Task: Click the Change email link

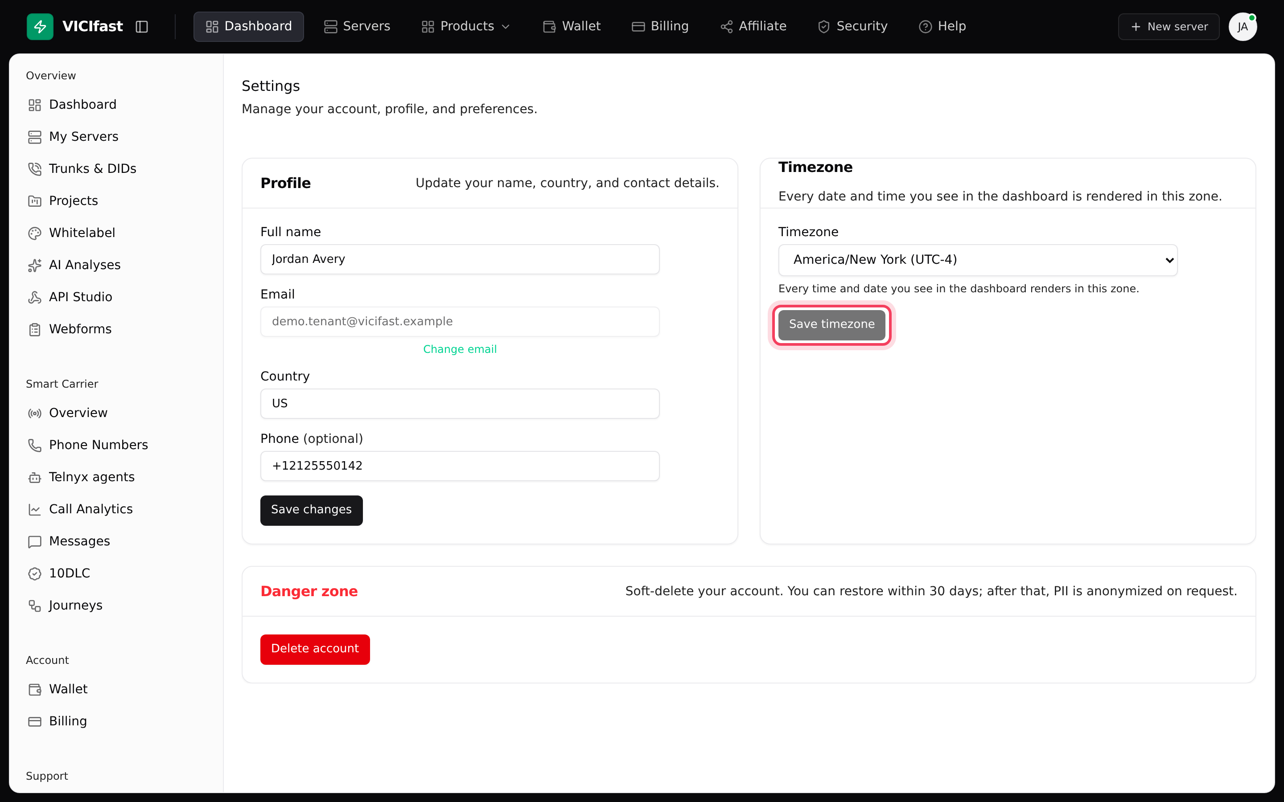Action: 460,349
